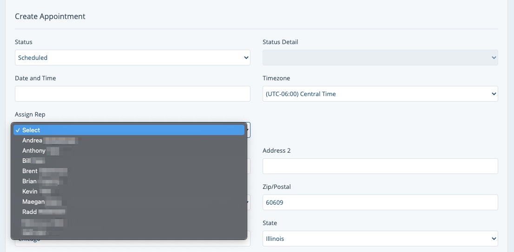Image resolution: width=514 pixels, height=252 pixels.
Task: Click the Assign Rep dropdown chevron arrow
Action: 248,130
